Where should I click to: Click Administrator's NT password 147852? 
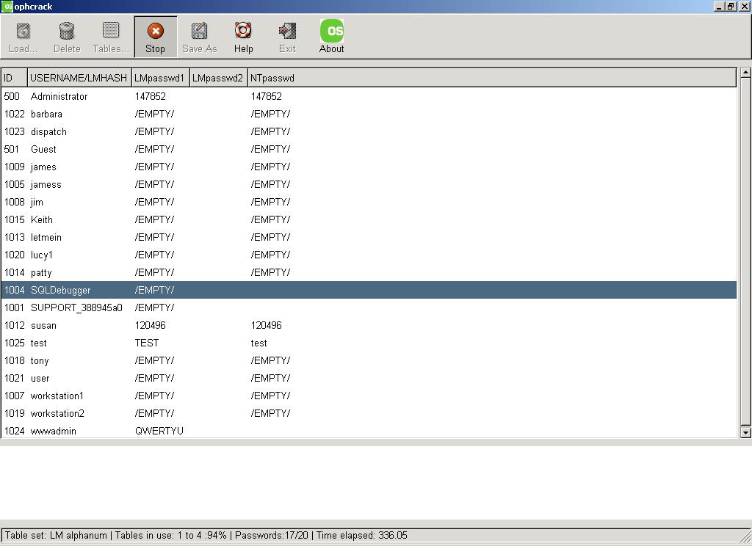pyautogui.click(x=266, y=96)
